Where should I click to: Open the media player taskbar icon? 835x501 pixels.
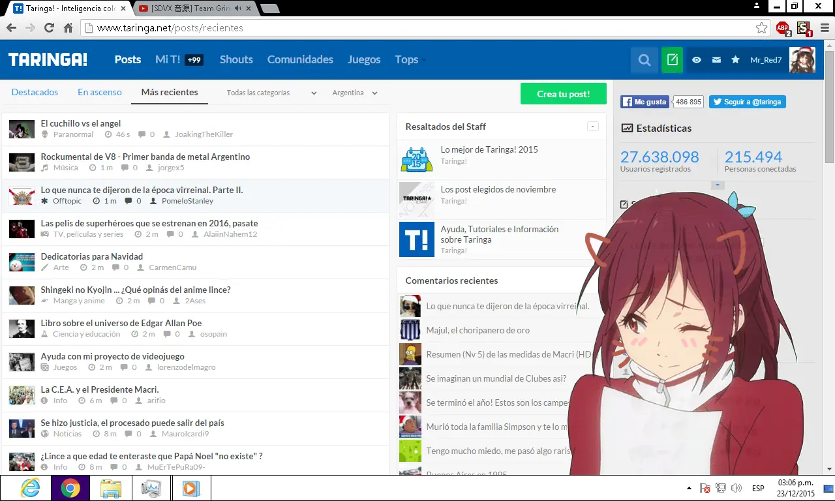point(190,488)
